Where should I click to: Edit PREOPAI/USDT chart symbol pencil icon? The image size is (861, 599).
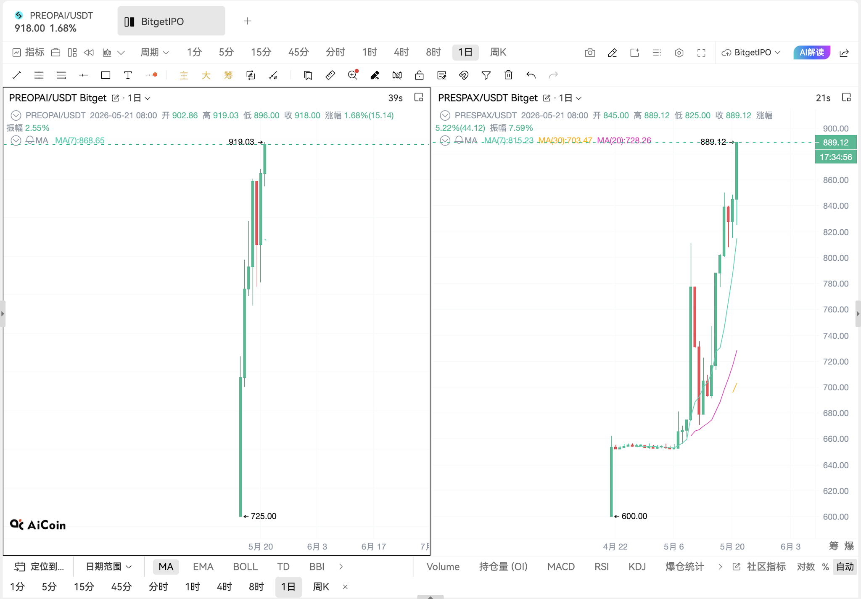tap(116, 98)
